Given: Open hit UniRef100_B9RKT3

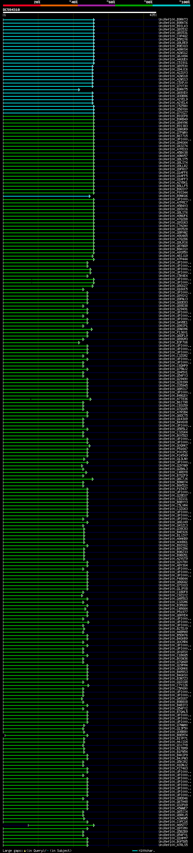Looking at the screenshot, I should coord(173,20).
